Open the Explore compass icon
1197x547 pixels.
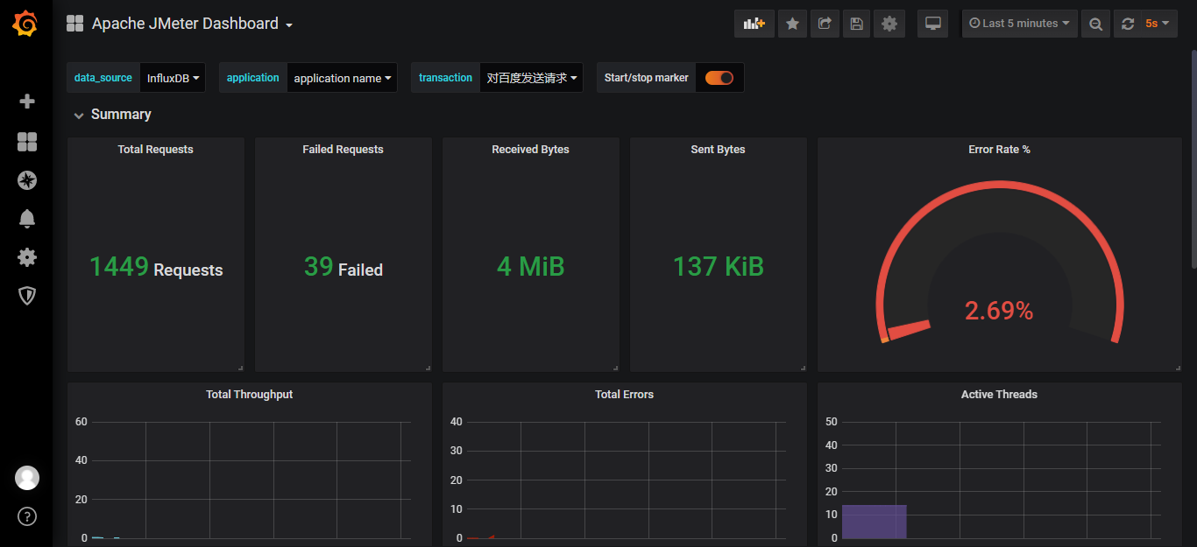click(27, 180)
